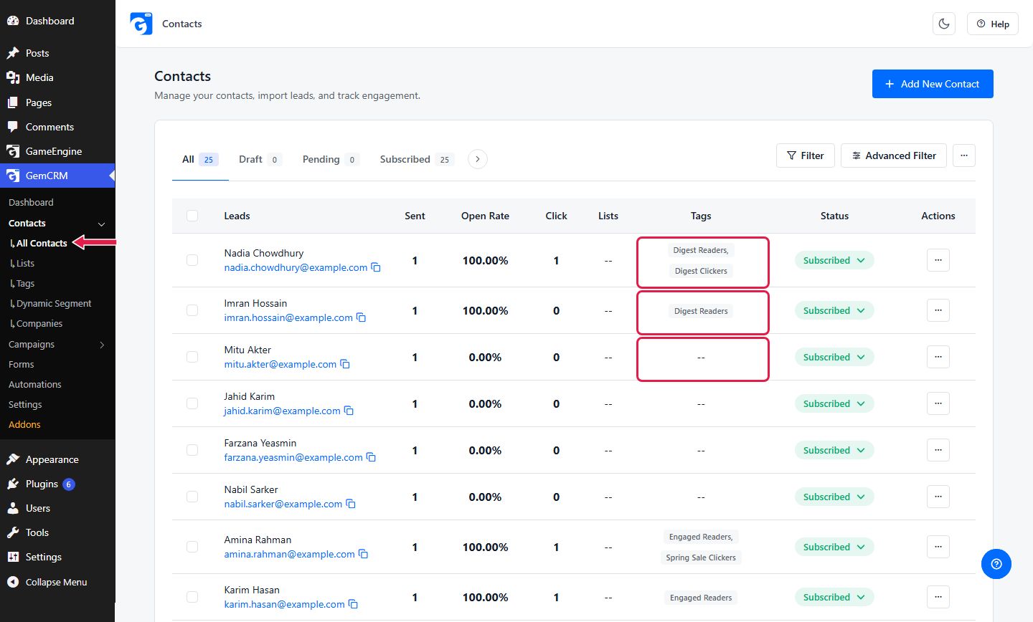Open Advanced Filter options
The height and width of the screenshot is (622, 1033).
[x=894, y=155]
